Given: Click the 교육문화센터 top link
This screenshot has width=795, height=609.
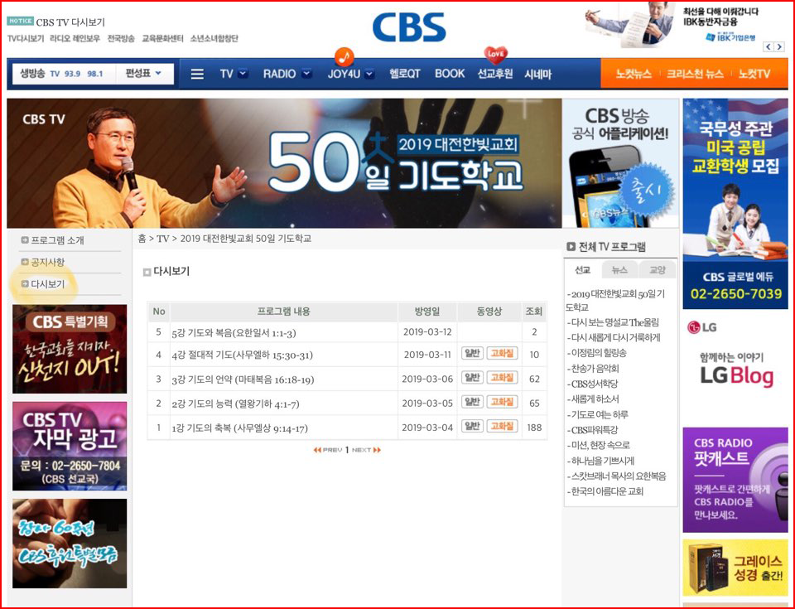Looking at the screenshot, I should 162,39.
